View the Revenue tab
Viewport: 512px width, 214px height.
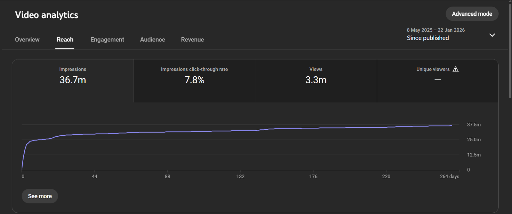click(192, 40)
